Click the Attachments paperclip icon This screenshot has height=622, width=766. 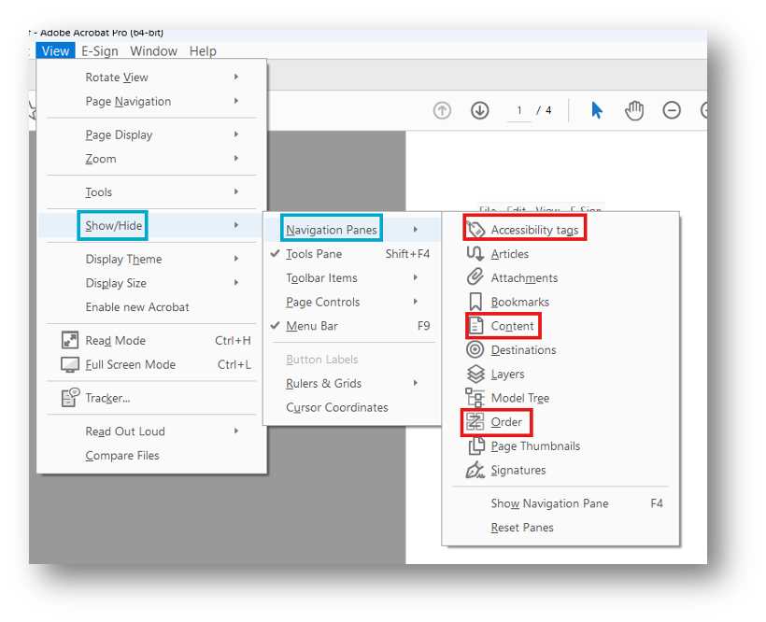pyautogui.click(x=475, y=277)
